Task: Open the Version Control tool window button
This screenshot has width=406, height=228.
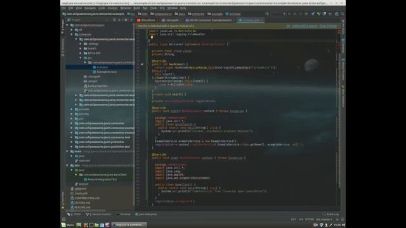Action: (98, 214)
